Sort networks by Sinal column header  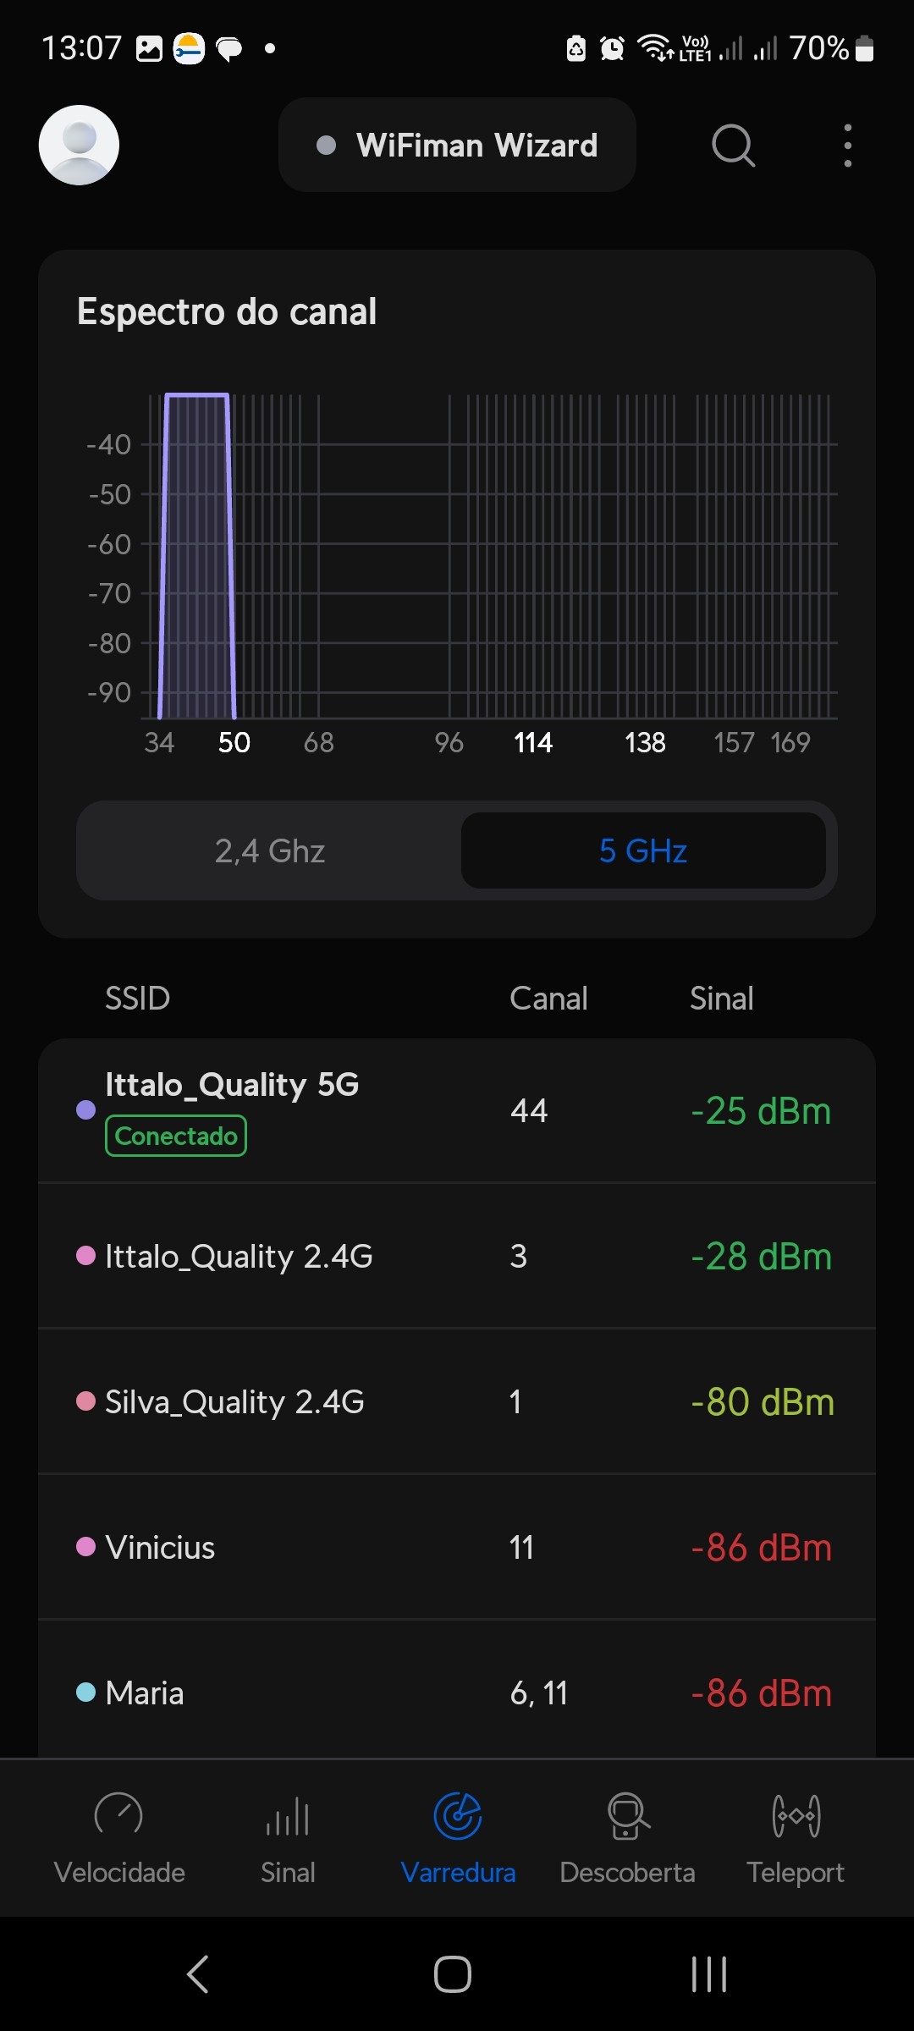721,999
